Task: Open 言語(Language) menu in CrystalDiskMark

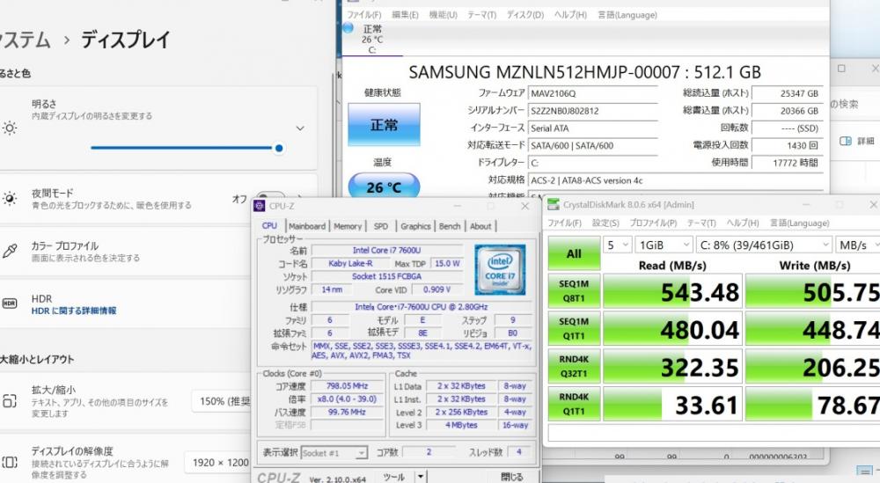Action: (x=799, y=223)
